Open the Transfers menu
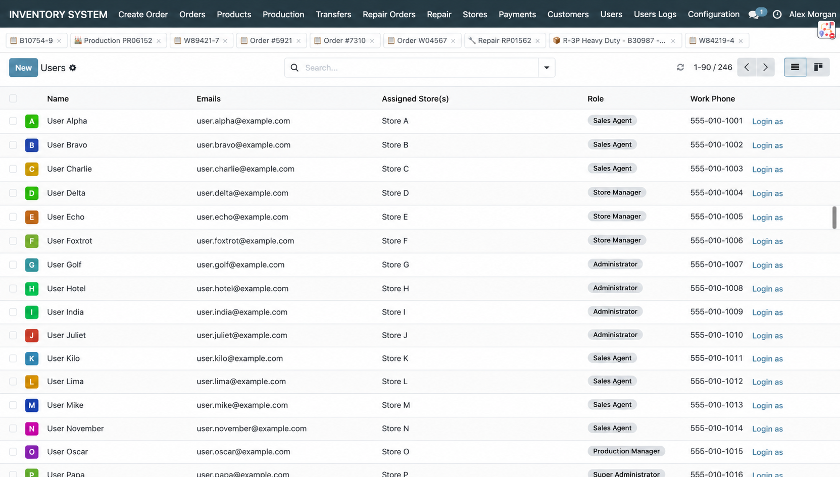The width and height of the screenshot is (840, 477). click(333, 14)
